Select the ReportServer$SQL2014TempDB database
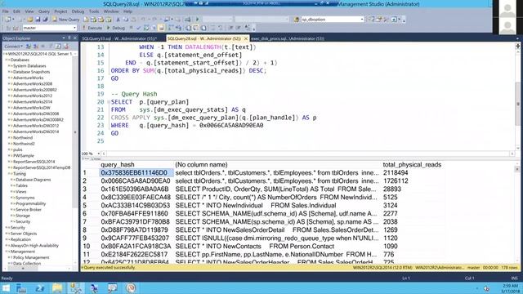This screenshot has height=294, width=523. click(x=42, y=167)
